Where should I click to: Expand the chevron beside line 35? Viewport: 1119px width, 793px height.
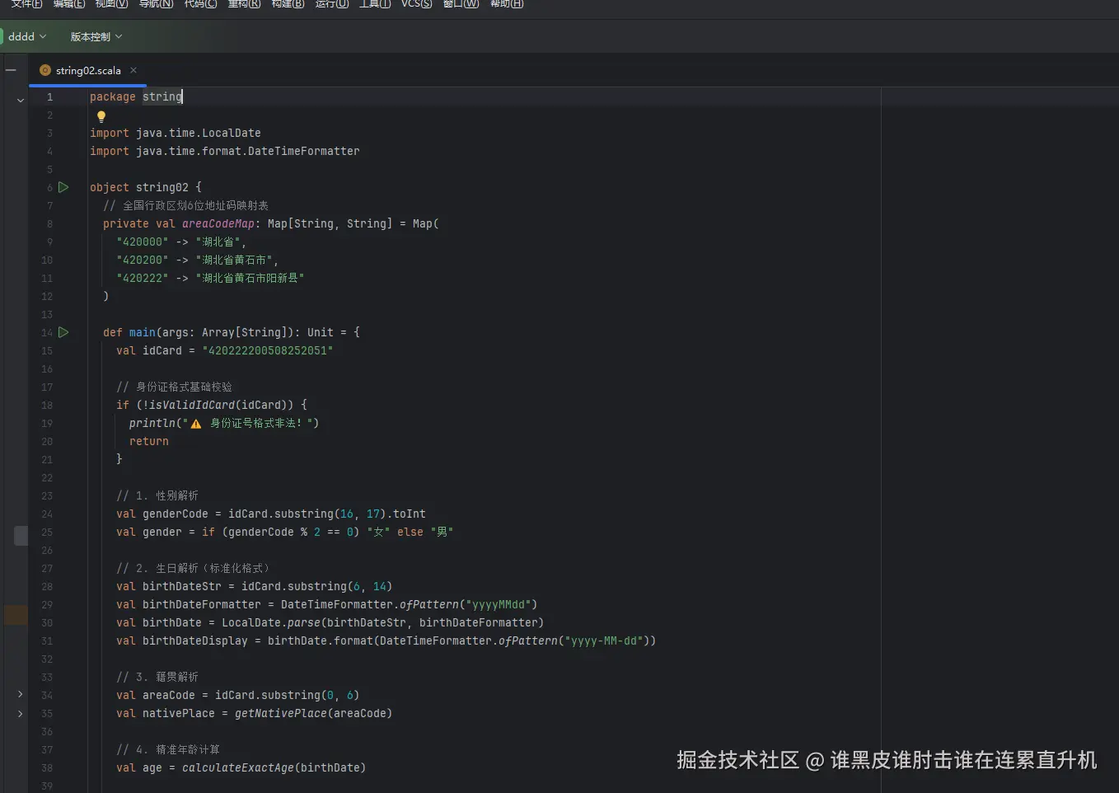pyautogui.click(x=21, y=713)
